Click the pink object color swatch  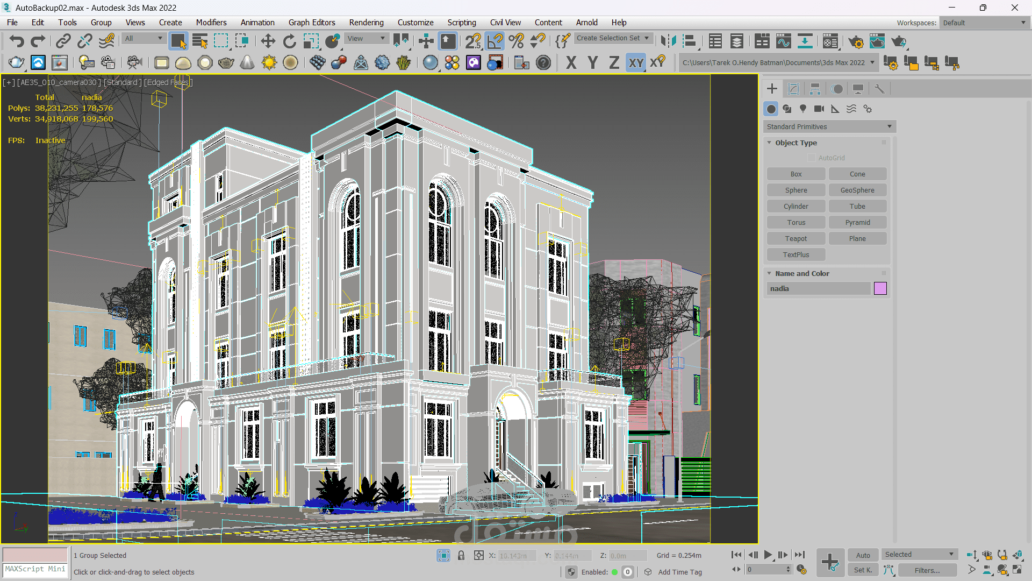point(880,288)
